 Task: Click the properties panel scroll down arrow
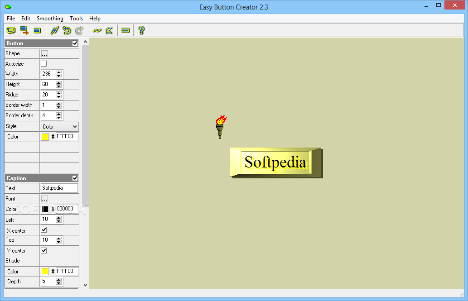[x=85, y=285]
